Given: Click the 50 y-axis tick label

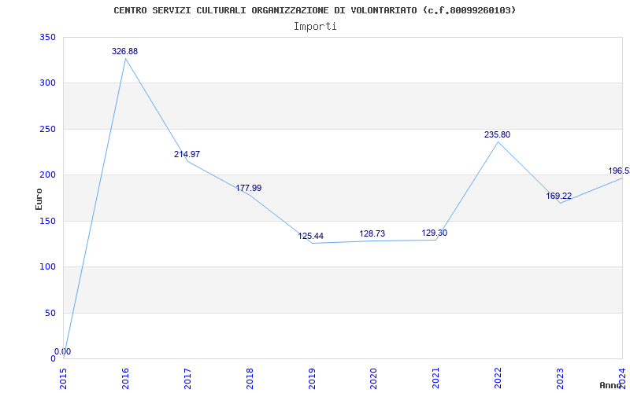Looking at the screenshot, I should click(x=50, y=313).
